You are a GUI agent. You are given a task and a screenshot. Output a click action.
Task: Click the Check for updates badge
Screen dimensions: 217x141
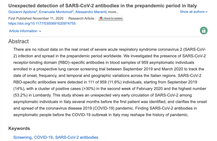(111, 18)
